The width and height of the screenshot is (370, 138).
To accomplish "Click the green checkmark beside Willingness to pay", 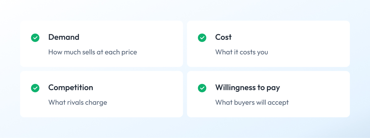I will tap(202, 88).
